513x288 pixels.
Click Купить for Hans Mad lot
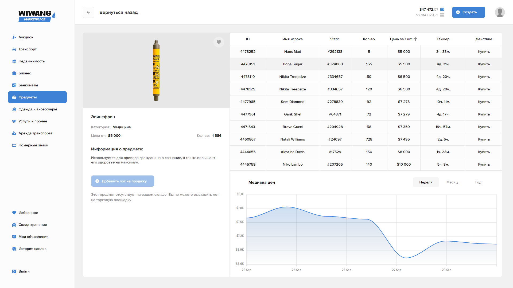click(484, 52)
